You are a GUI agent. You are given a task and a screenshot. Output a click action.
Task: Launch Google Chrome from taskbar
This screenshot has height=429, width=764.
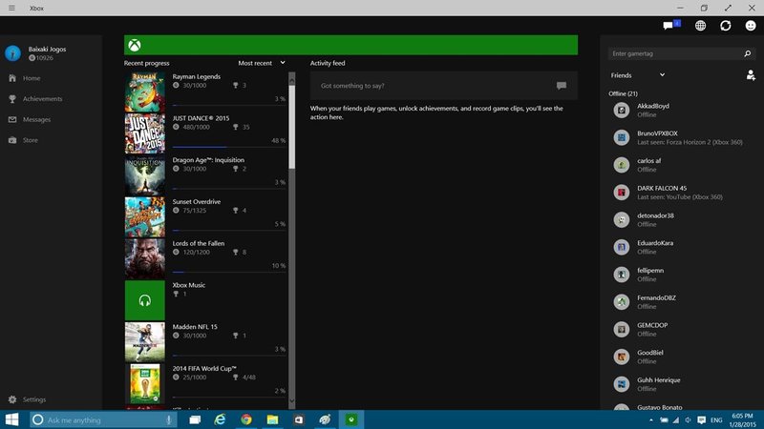246,419
